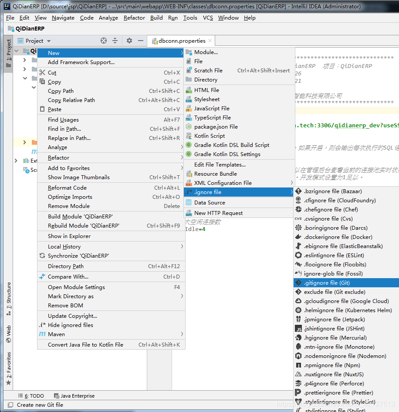
Task: Expand XML Configuration File submenu
Action: click(239, 183)
